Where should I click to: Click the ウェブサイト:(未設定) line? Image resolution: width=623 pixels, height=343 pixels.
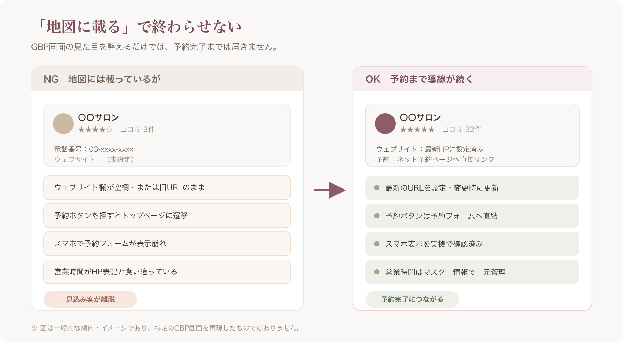(94, 159)
